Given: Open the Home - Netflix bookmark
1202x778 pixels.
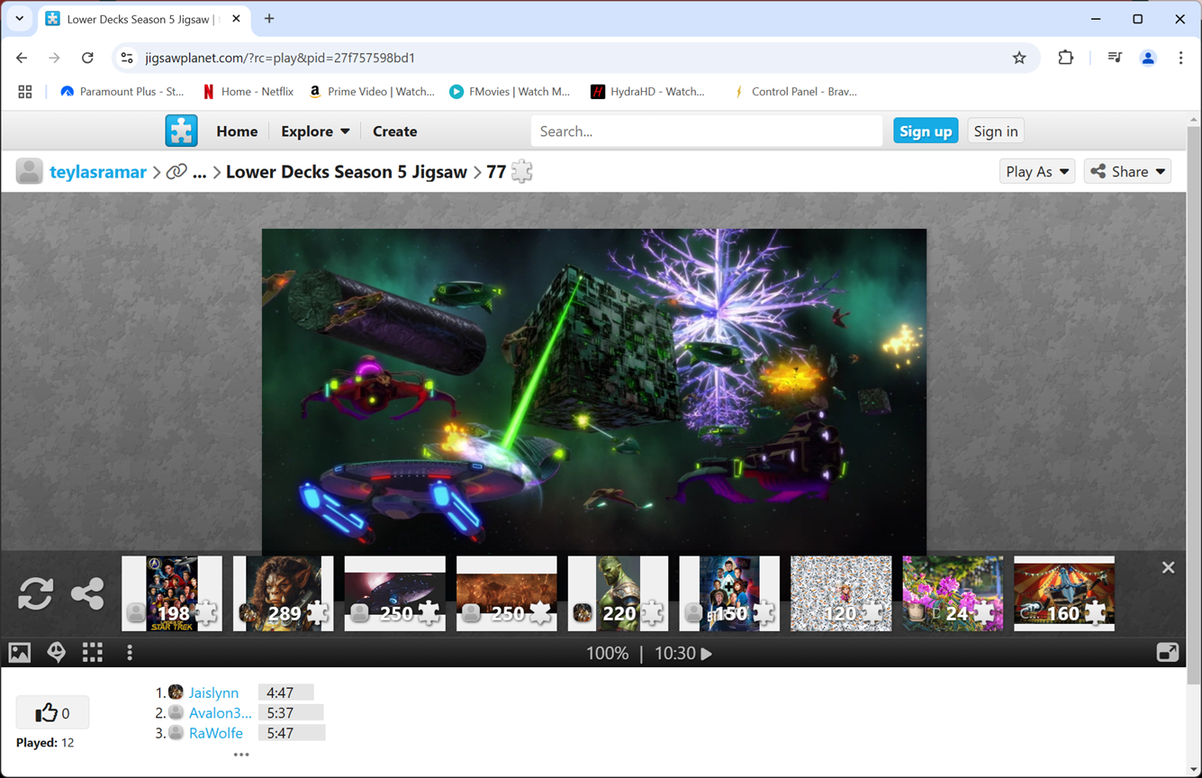Looking at the screenshot, I should point(249,92).
